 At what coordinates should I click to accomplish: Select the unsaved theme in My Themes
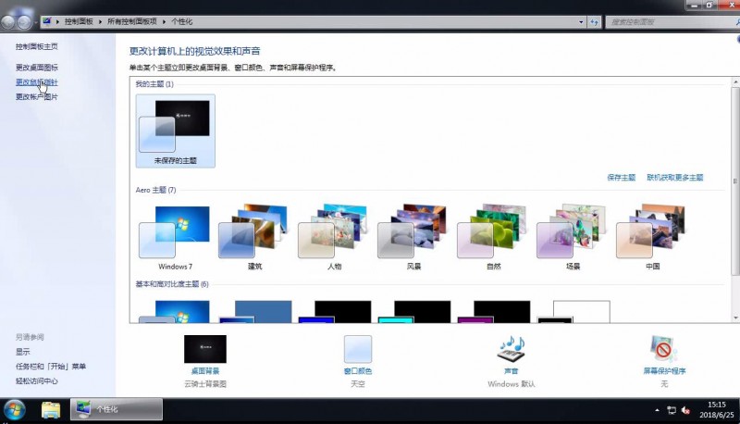(175, 131)
